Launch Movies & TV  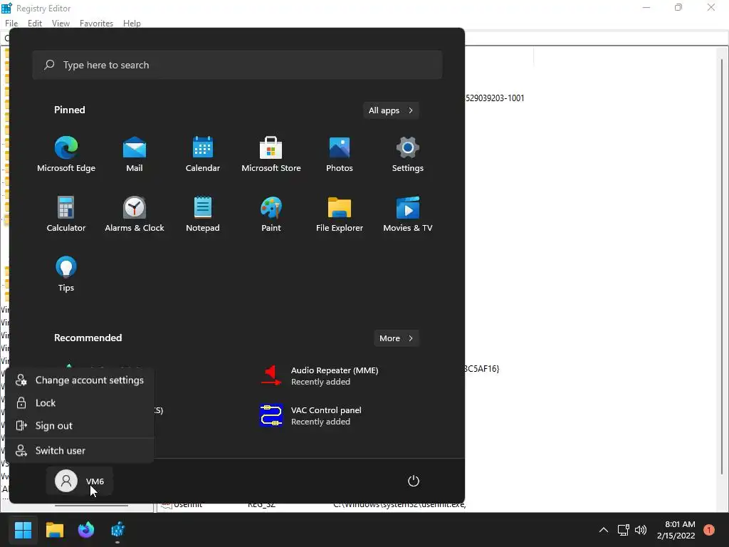pyautogui.click(x=408, y=214)
